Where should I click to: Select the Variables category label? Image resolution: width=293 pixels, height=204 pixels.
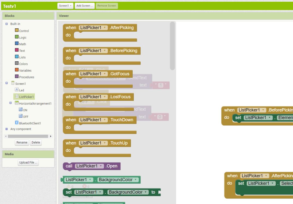pyautogui.click(x=25, y=70)
